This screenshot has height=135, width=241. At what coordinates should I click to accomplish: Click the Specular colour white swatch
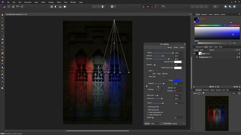[178, 62]
